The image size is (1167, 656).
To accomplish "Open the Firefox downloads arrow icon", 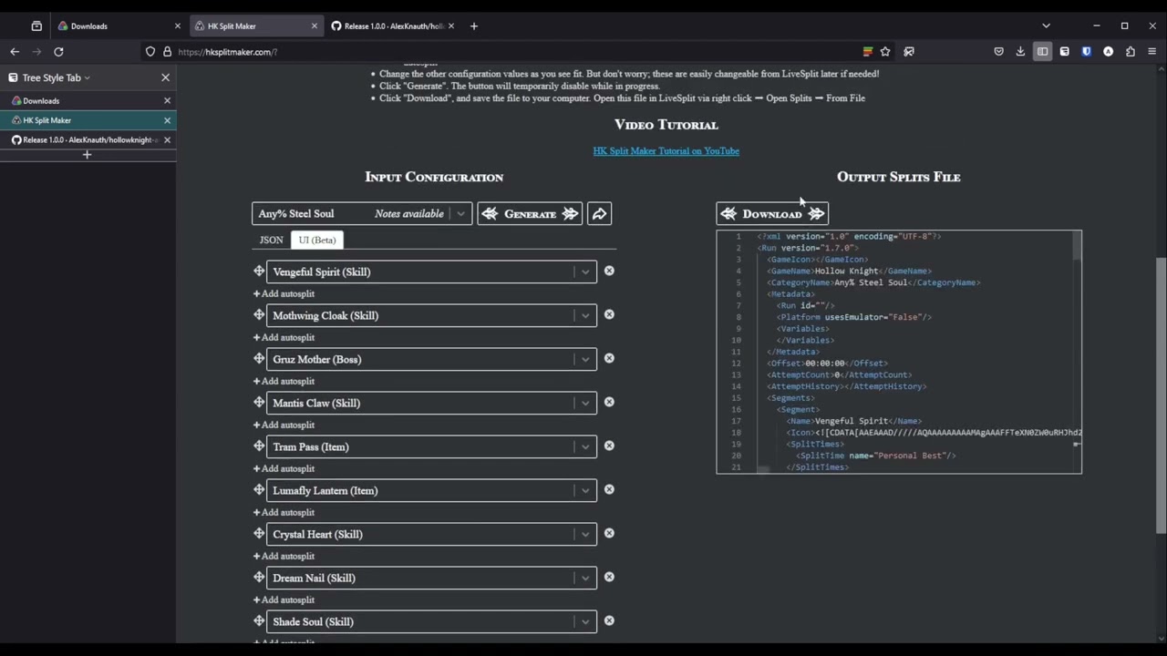I will point(1020,52).
